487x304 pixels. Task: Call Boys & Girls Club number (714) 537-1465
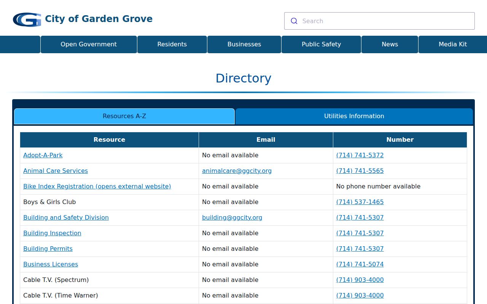[x=360, y=202]
